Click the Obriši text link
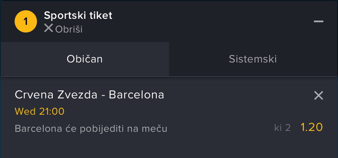This screenshot has height=158, width=338. (x=69, y=29)
